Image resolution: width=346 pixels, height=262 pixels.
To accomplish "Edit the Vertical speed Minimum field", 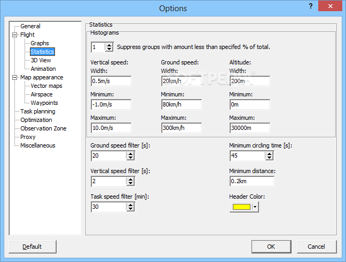I will 111,104.
